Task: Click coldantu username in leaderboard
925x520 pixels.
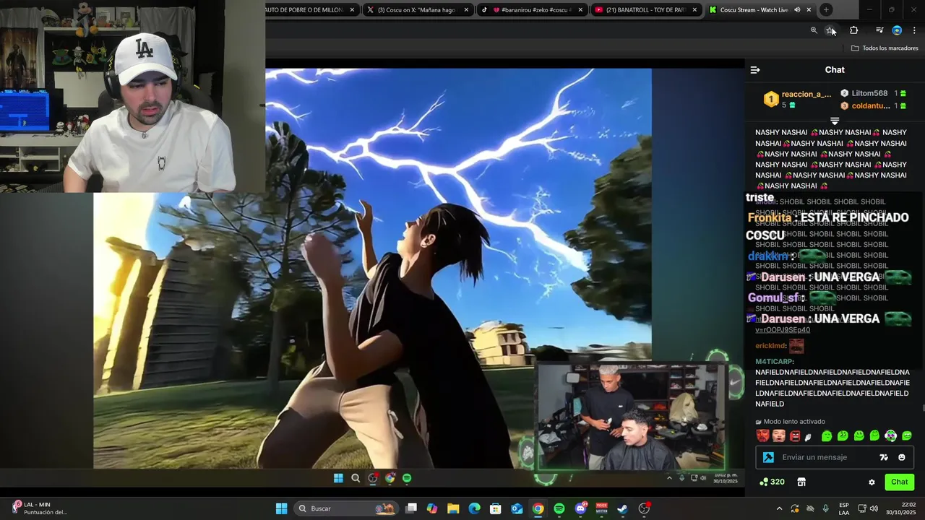Action: pos(870,105)
